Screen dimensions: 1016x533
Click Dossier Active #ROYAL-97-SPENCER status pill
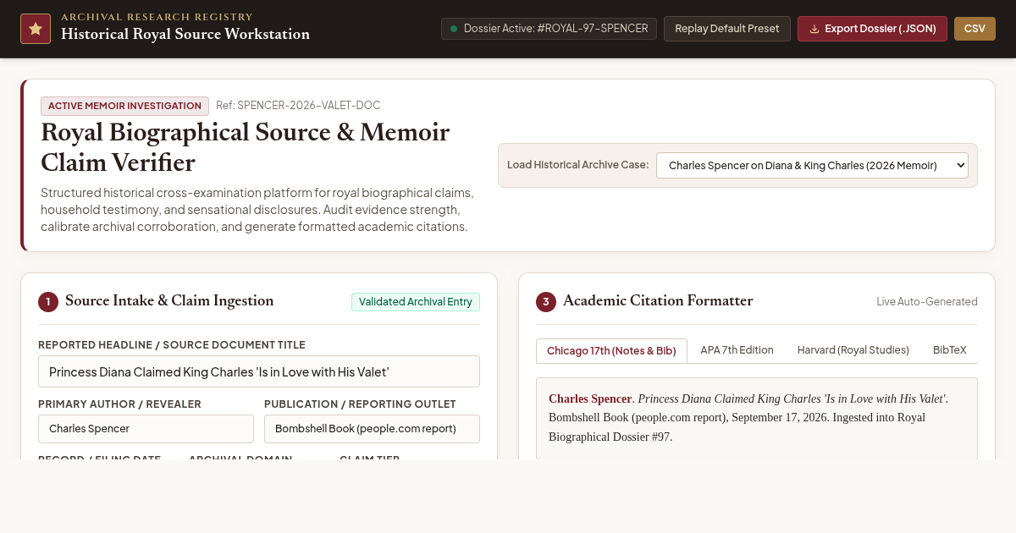click(549, 29)
